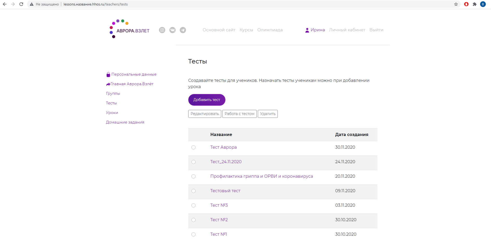
Task: Open the Профилактика гриппа test link
Action: click(x=261, y=176)
